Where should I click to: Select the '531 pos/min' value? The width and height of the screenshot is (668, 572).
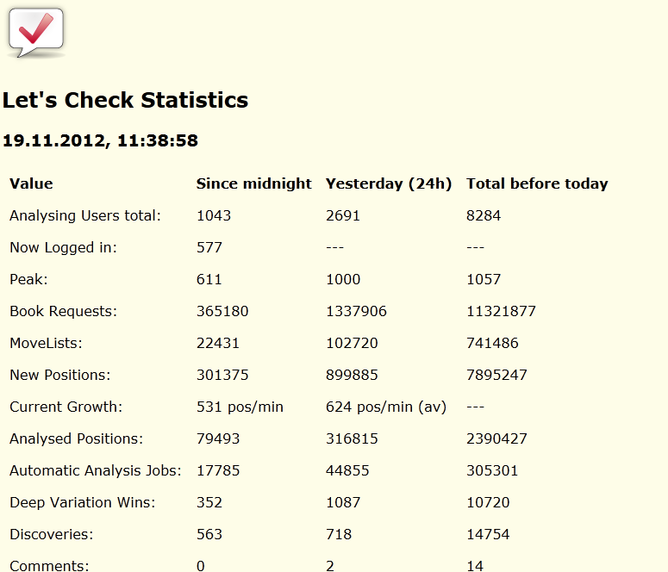coord(240,407)
